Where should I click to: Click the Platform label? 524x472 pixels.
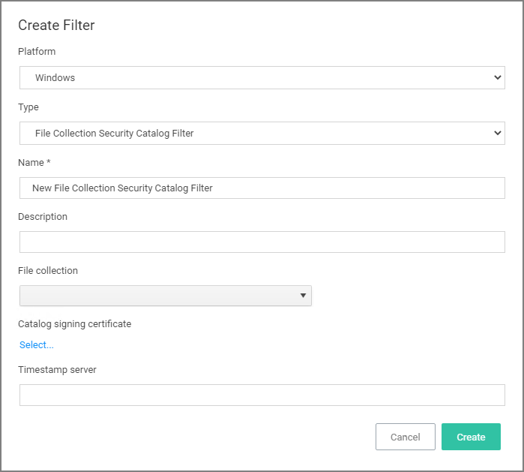(x=37, y=52)
